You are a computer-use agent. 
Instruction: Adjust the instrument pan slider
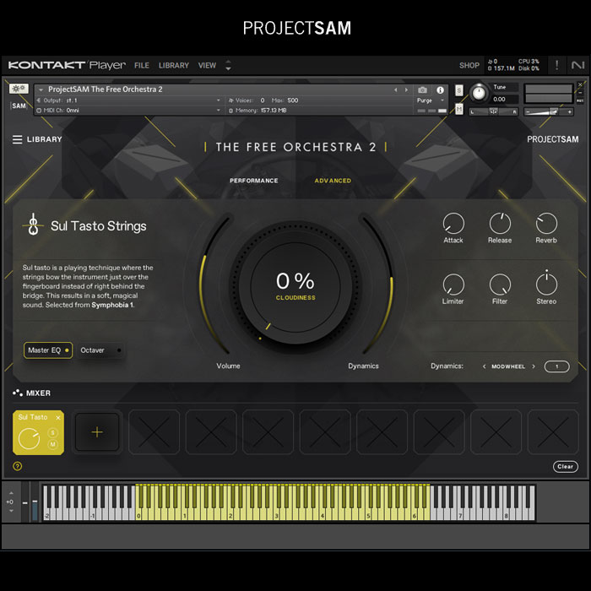493,111
